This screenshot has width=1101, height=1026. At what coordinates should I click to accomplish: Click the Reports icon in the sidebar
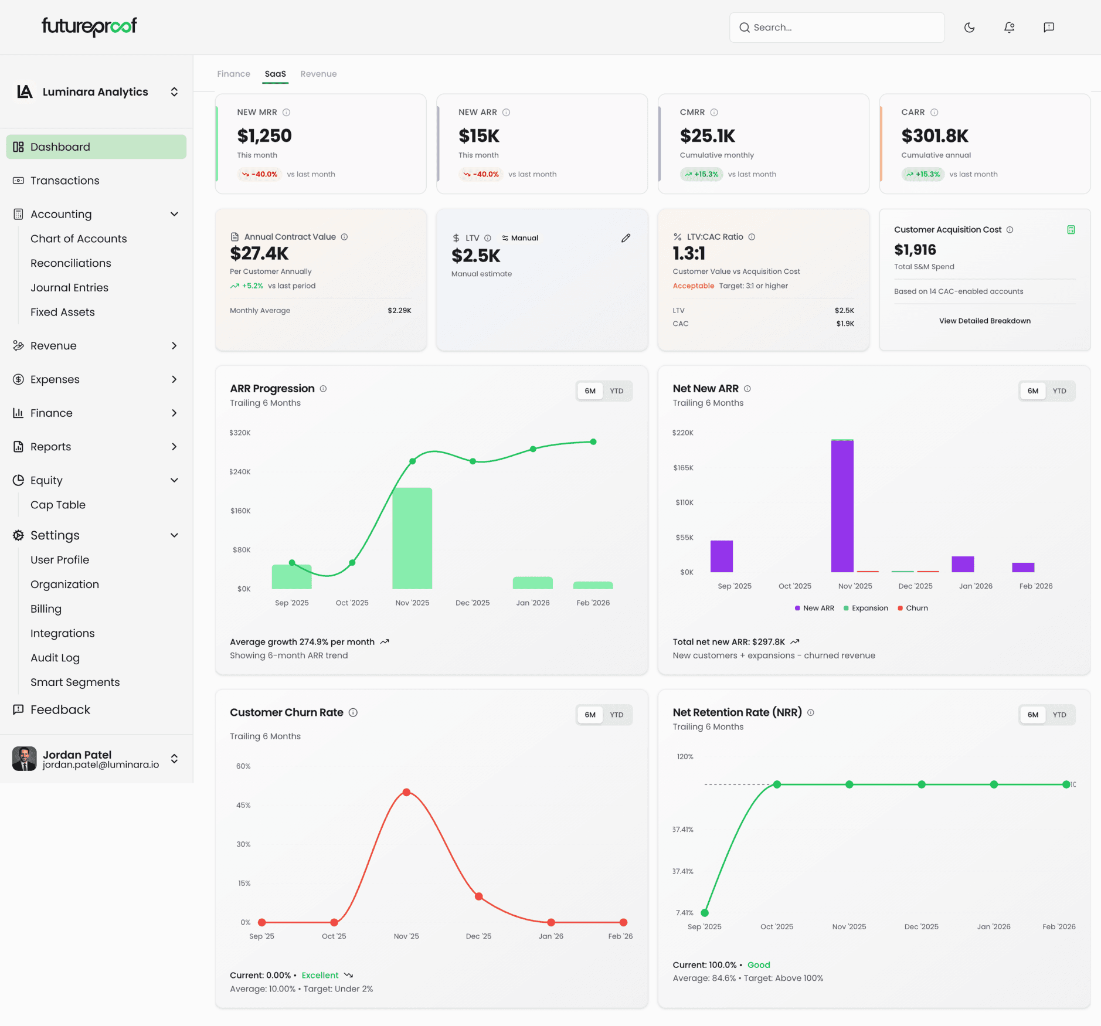[18, 446]
